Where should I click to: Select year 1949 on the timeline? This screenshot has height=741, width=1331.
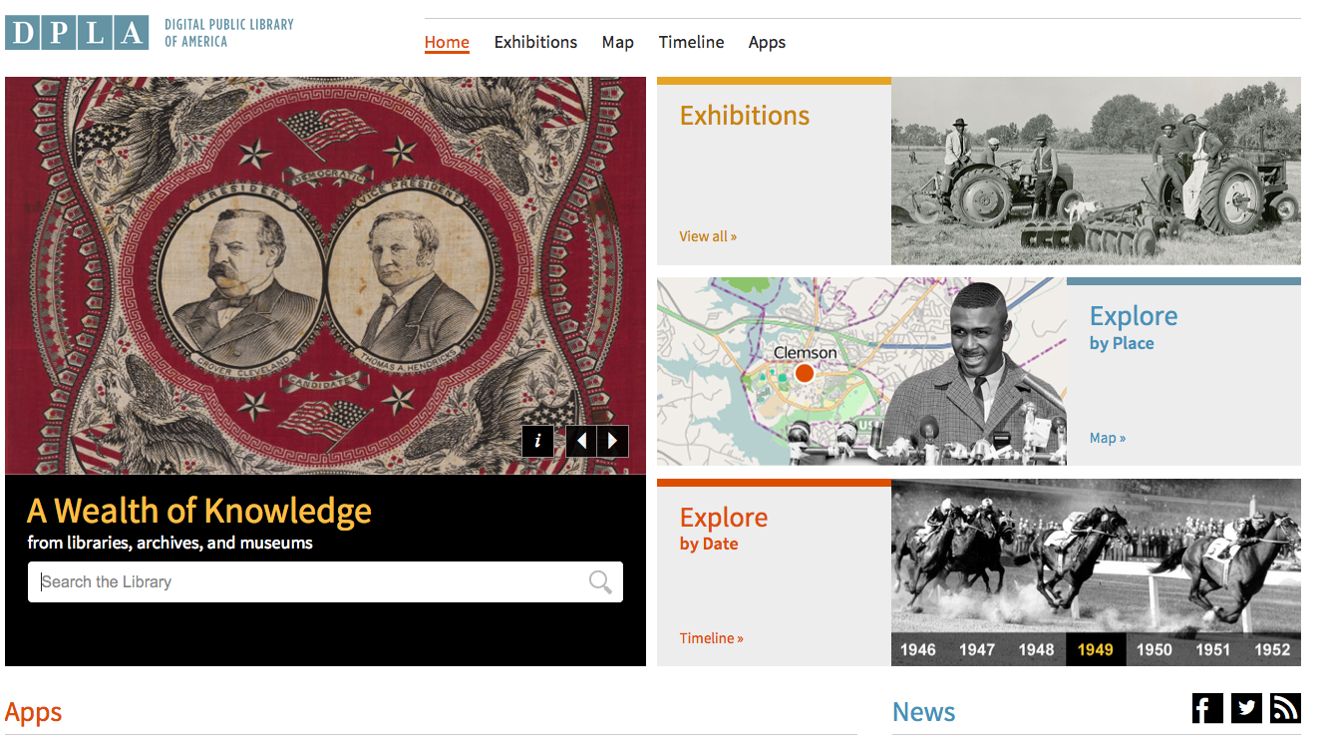coord(1095,649)
